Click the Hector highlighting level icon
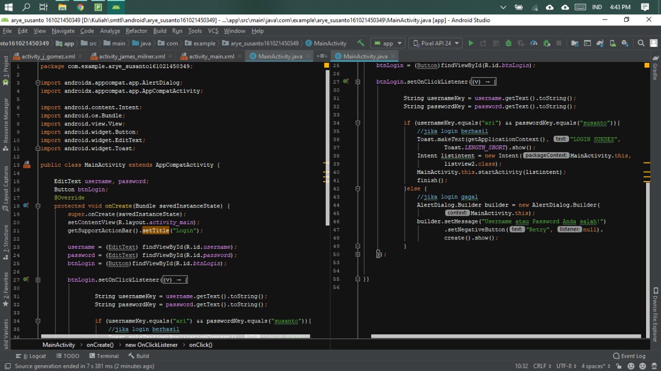Viewport: 661px width, 371px height. tap(654, 366)
